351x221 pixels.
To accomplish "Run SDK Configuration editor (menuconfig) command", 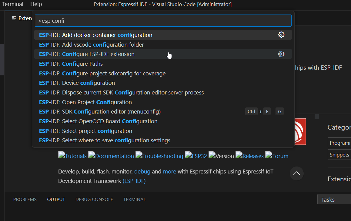I will (163, 112).
